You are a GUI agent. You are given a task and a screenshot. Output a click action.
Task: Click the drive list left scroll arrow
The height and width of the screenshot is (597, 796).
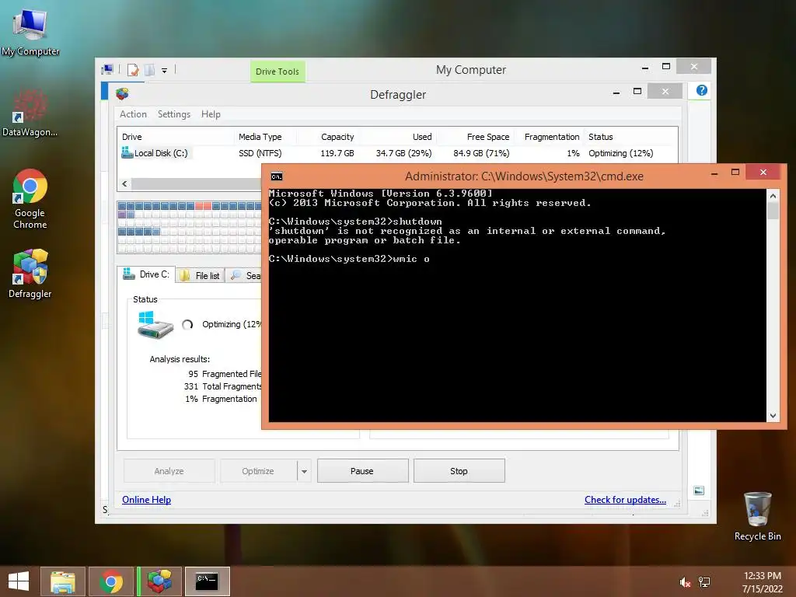point(125,183)
